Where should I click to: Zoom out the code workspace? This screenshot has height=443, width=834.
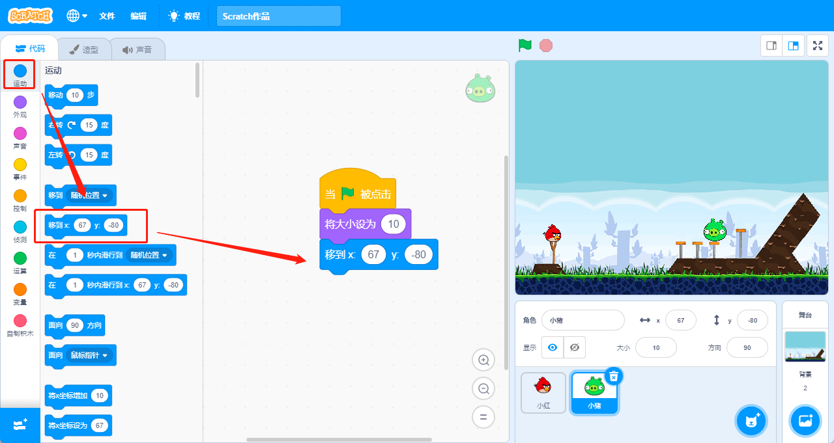point(483,388)
